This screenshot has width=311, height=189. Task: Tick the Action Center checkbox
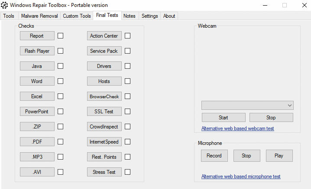tap(127, 36)
